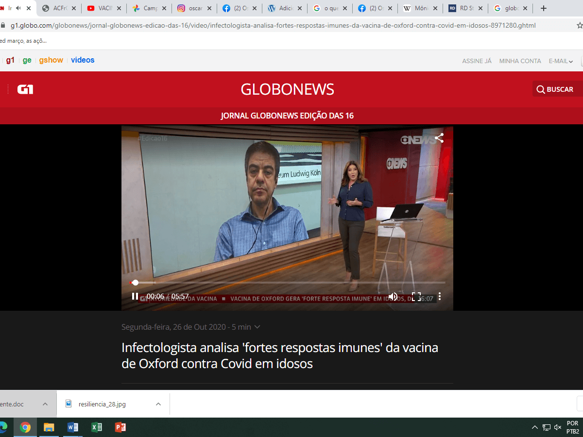Mute the video player volume icon

coord(393,296)
